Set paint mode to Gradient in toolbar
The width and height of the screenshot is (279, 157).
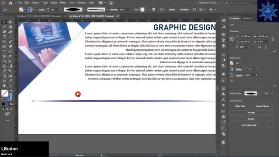7,104
